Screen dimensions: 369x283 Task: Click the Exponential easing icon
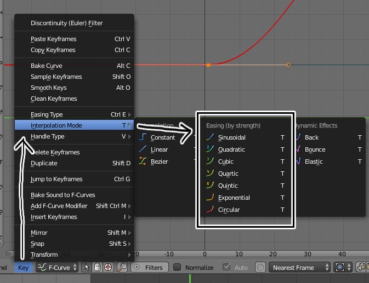click(210, 197)
